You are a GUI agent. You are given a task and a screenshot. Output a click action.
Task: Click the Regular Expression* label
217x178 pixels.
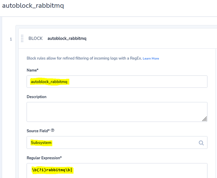(x=44, y=158)
